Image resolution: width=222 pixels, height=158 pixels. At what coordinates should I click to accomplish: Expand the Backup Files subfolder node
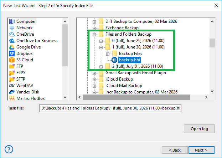pos(108,54)
